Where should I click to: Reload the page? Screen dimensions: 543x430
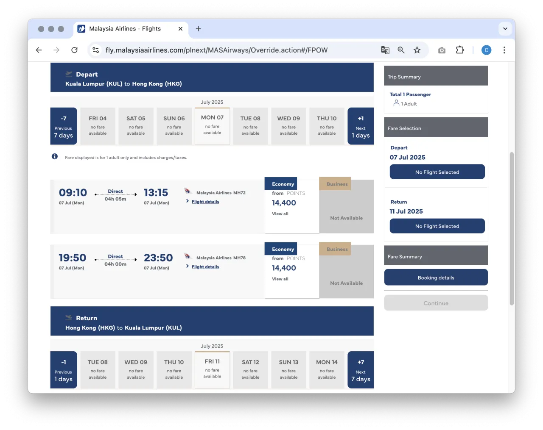(x=74, y=50)
